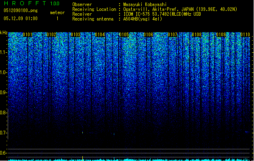Click the 'Receiving Location' field label
The image size is (254, 161).
tap(94, 9)
